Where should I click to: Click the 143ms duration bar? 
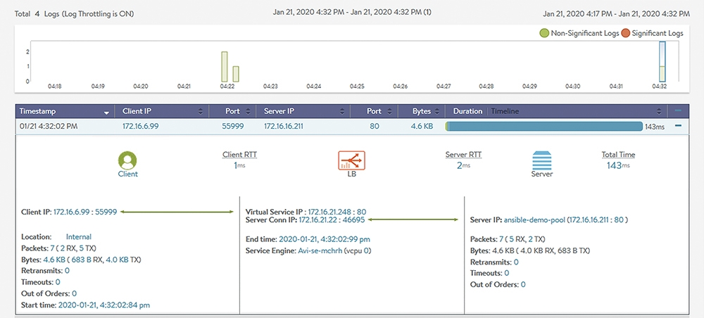[x=544, y=127]
